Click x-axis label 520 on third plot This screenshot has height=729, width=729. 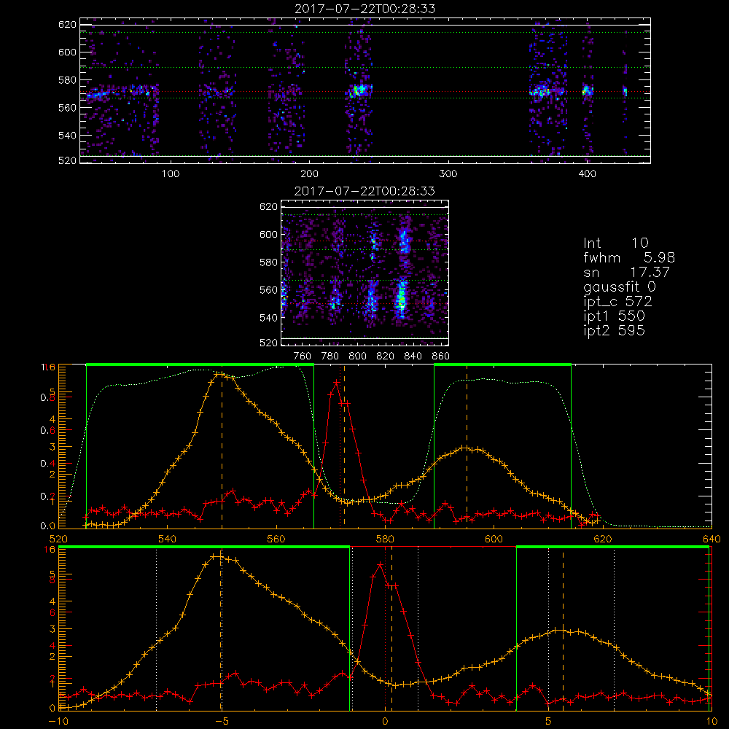pyautogui.click(x=58, y=539)
